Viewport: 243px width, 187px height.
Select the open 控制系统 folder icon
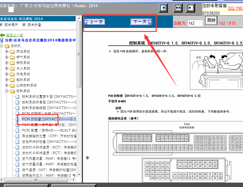pyautogui.click(x=12, y=91)
